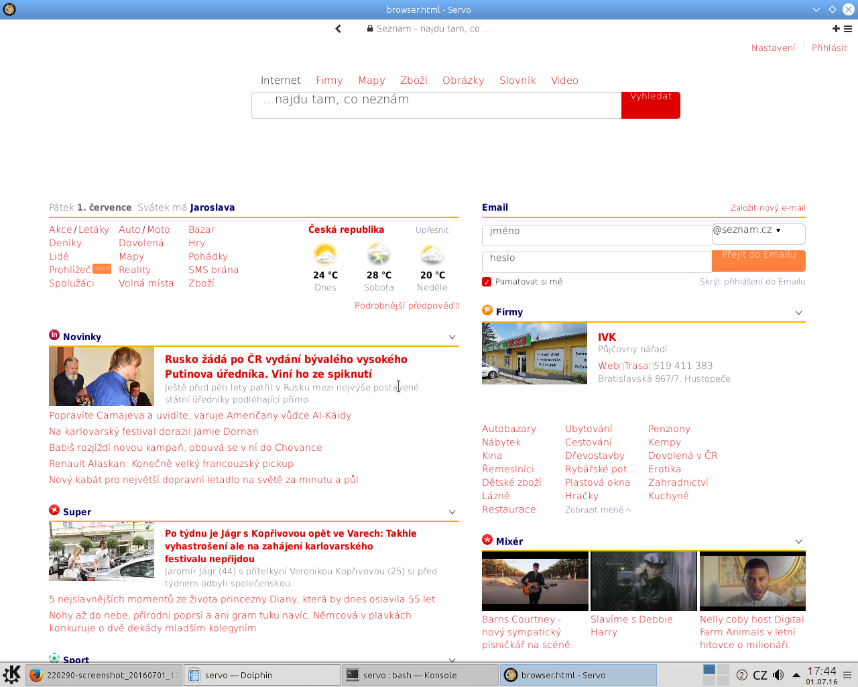Open the Nelly Farm Animals video thumbnail

click(x=753, y=581)
